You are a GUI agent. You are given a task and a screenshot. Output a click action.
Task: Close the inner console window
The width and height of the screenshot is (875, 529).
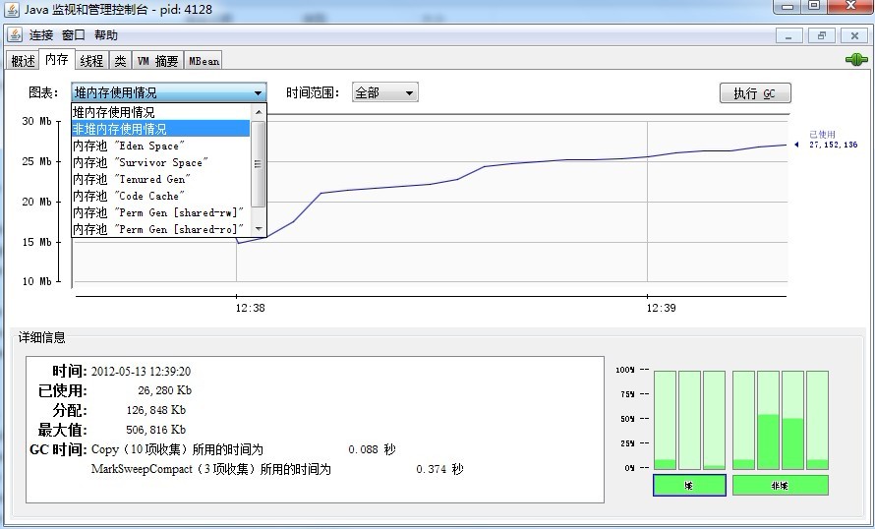854,35
